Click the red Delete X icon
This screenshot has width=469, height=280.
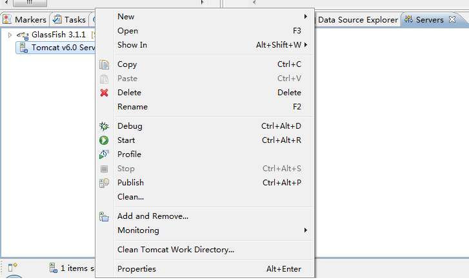point(104,93)
